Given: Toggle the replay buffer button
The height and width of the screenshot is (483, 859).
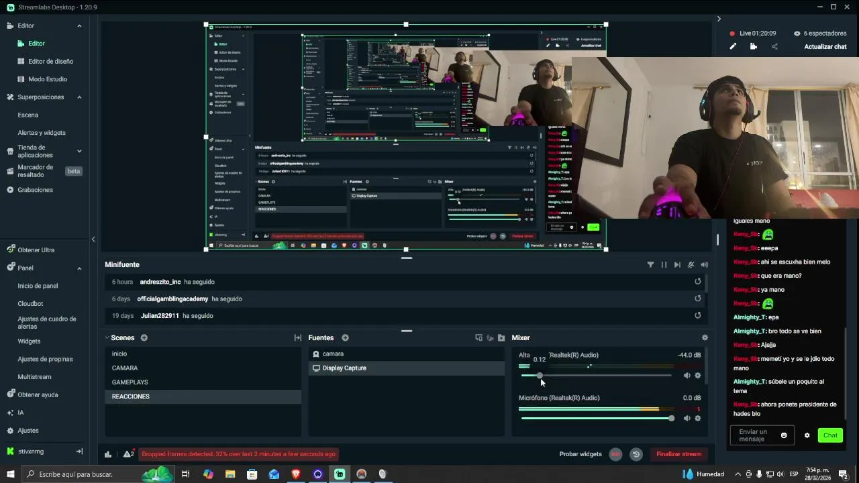Looking at the screenshot, I should coord(636,454).
